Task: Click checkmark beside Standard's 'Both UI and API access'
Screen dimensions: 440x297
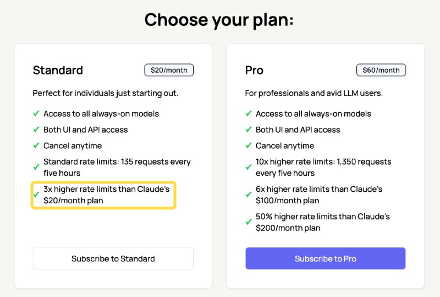Action: (36, 129)
